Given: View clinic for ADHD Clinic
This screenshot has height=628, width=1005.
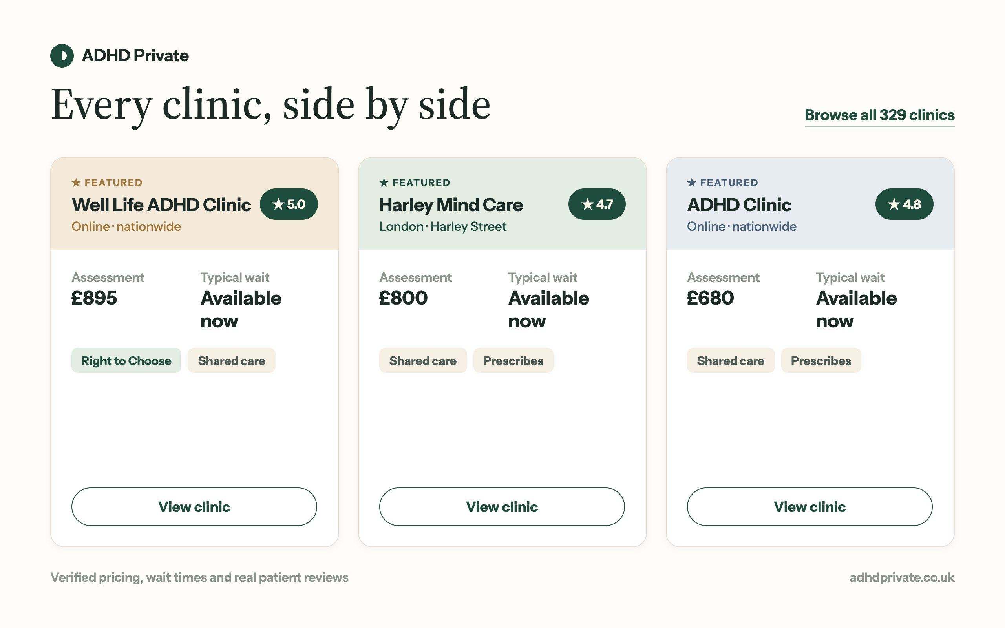Looking at the screenshot, I should (x=810, y=507).
